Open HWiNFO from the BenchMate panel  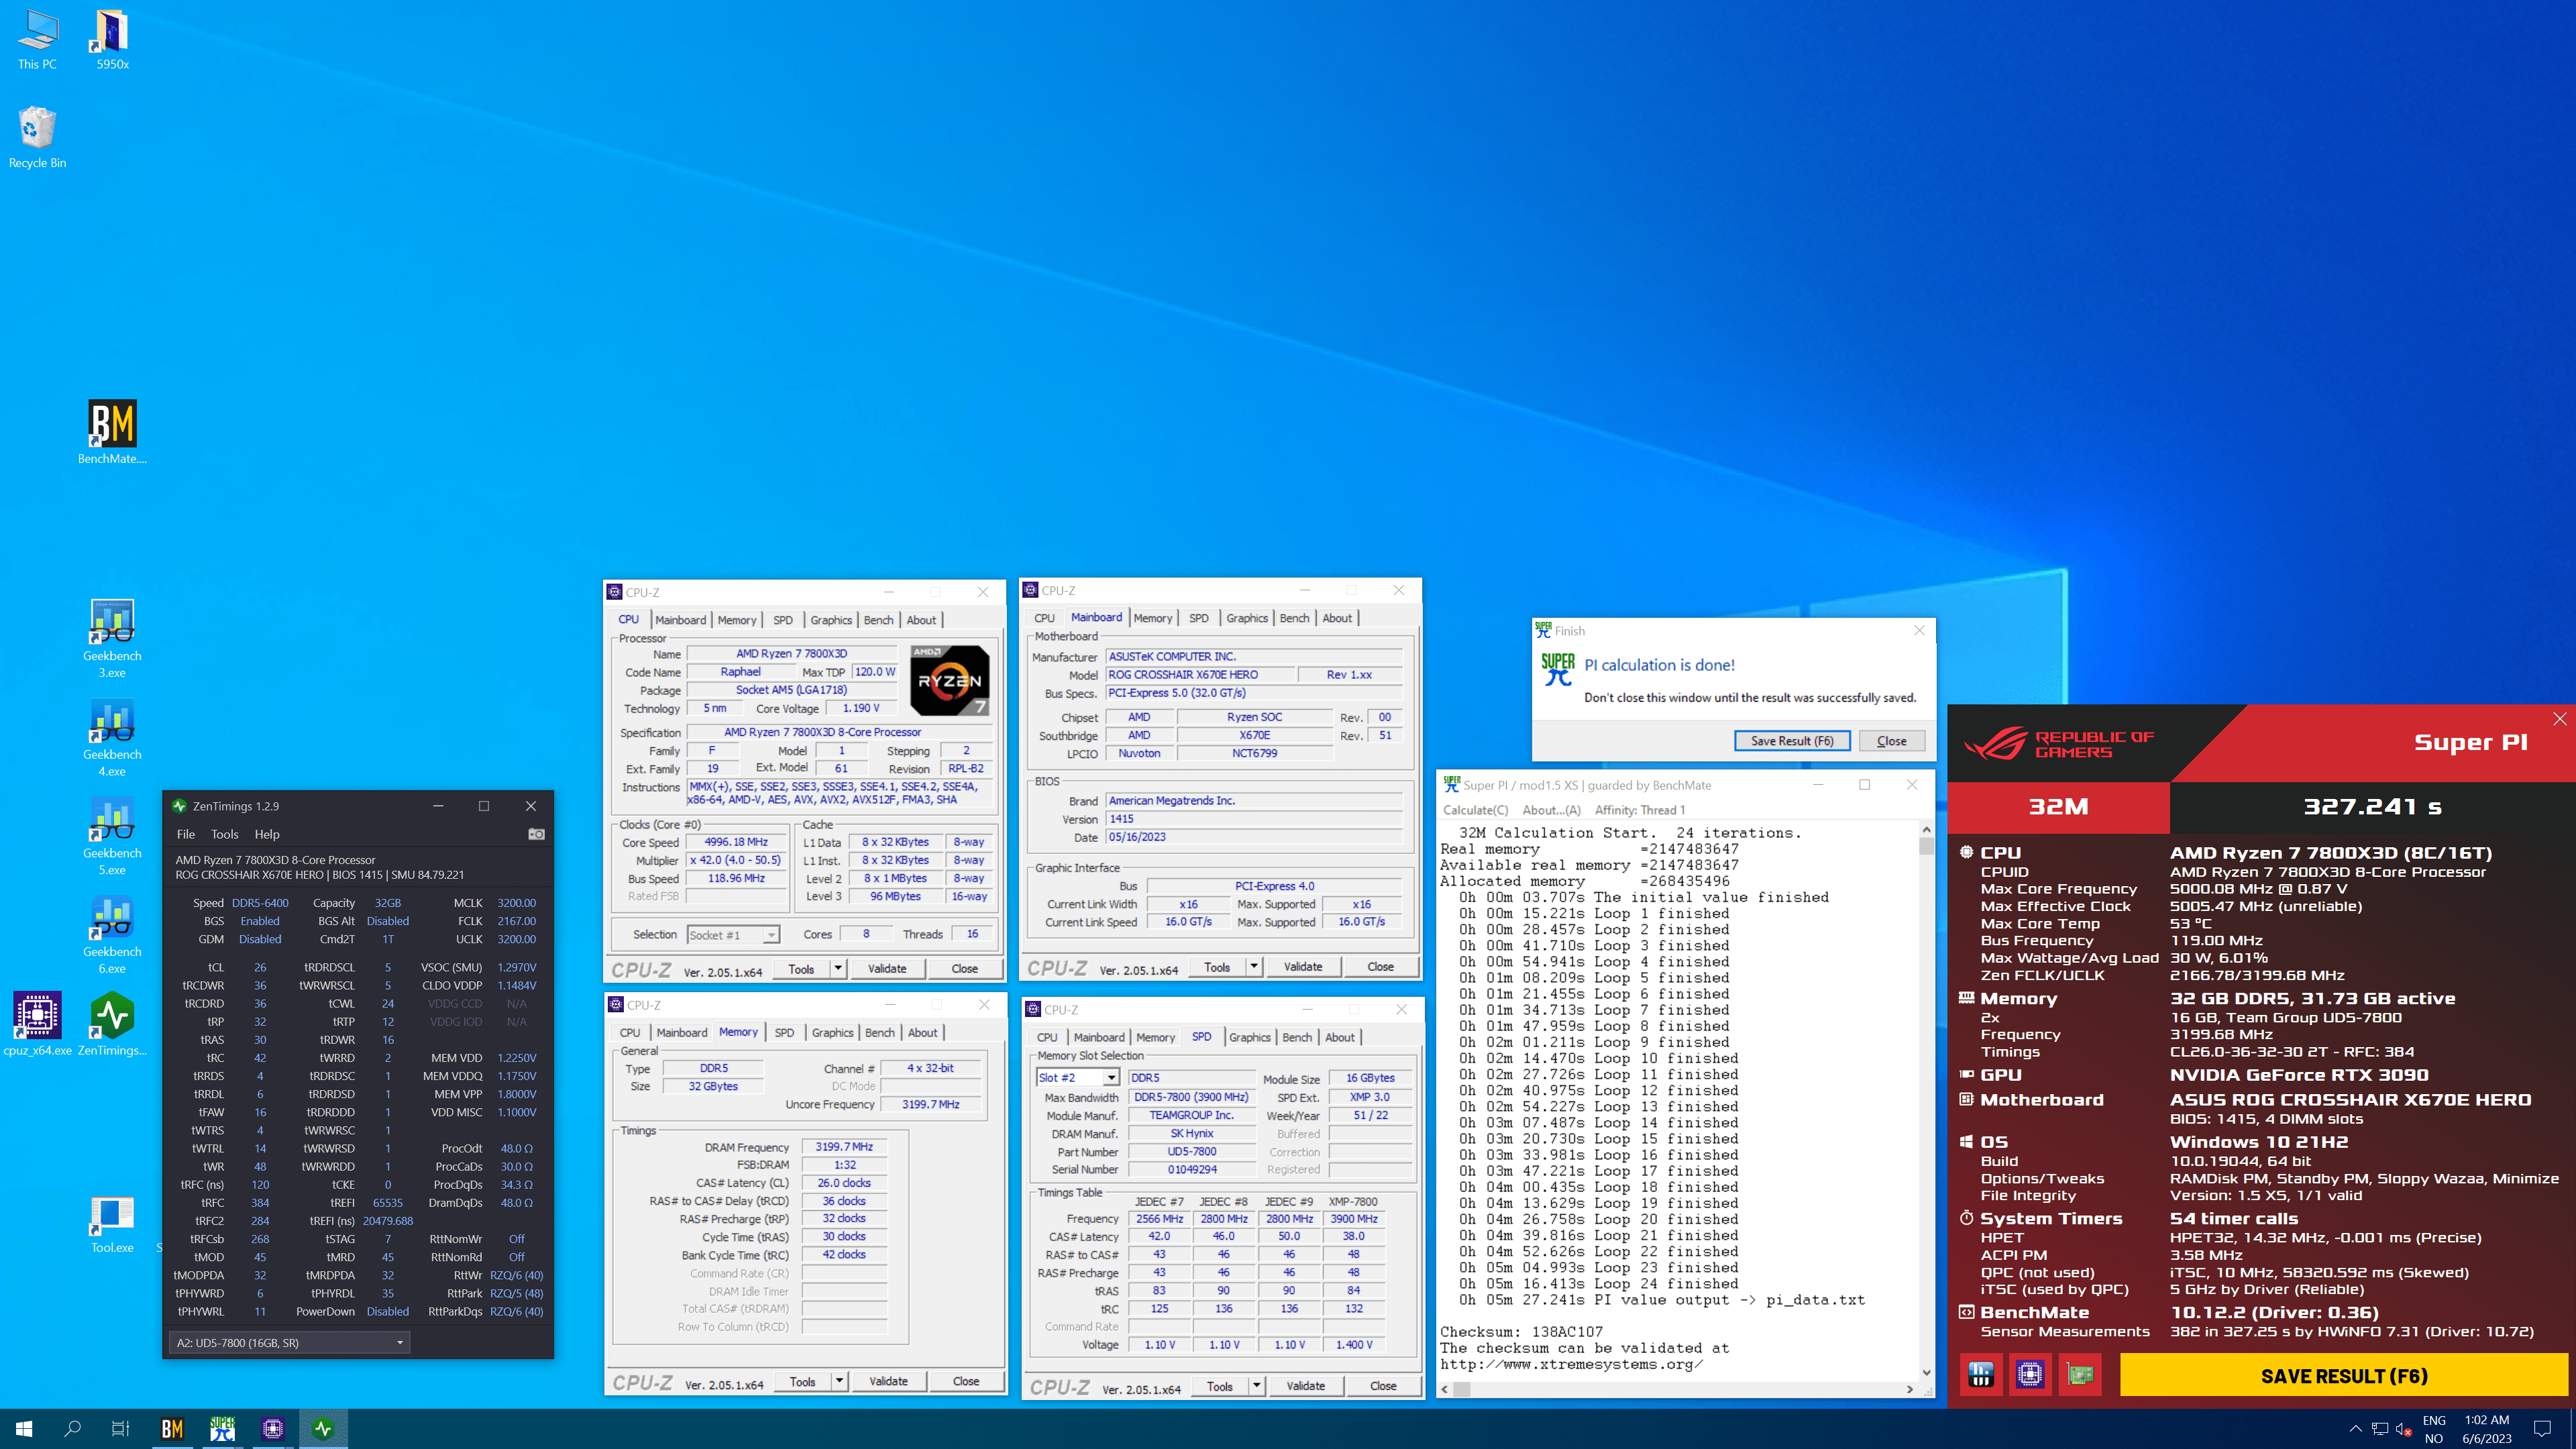click(x=1981, y=1375)
